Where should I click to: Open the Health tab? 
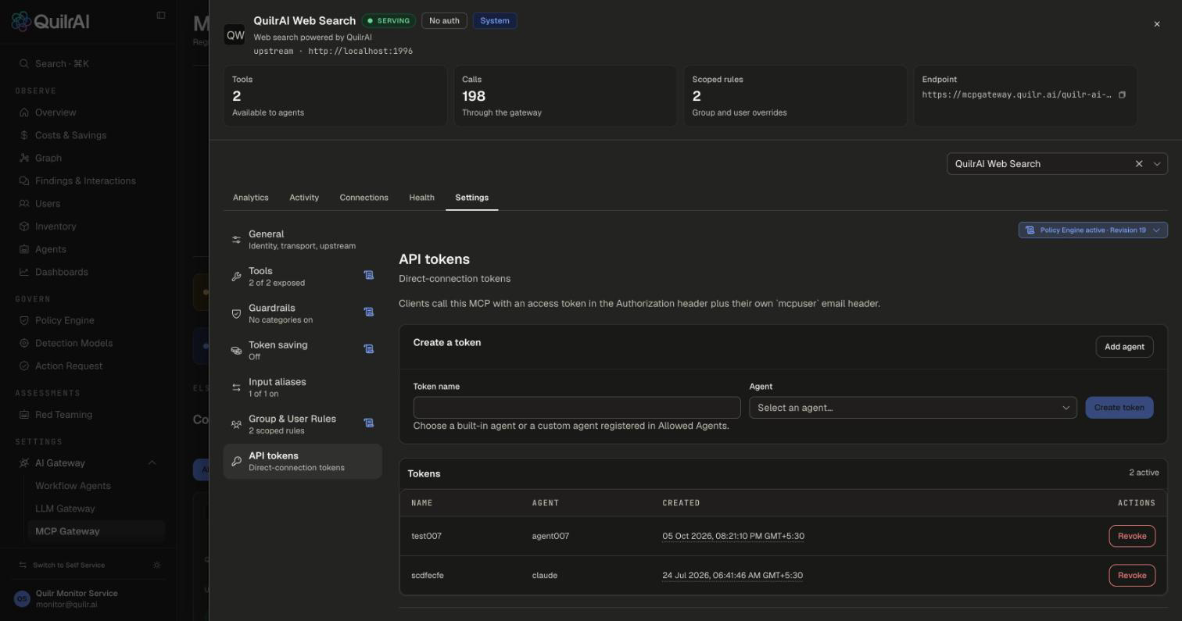click(x=421, y=198)
